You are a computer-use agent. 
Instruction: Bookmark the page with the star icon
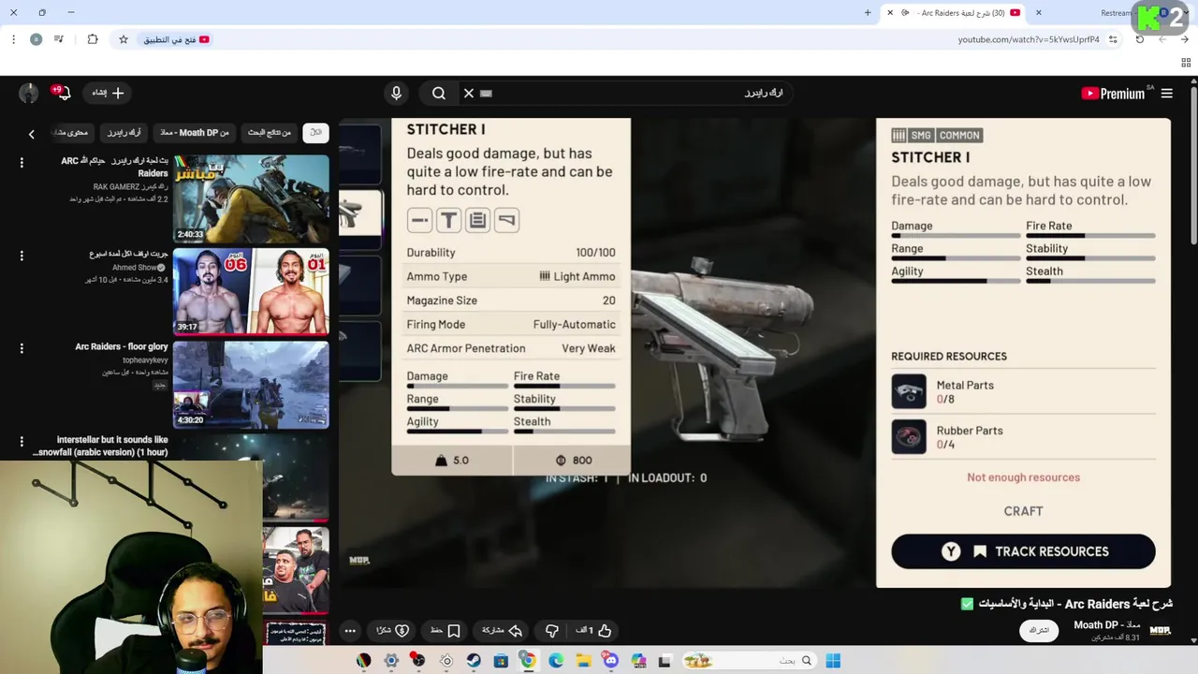123,39
